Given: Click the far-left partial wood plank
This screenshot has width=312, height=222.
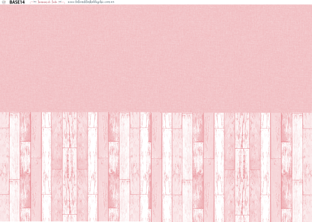Looking at the screenshot, I should click(4, 167).
